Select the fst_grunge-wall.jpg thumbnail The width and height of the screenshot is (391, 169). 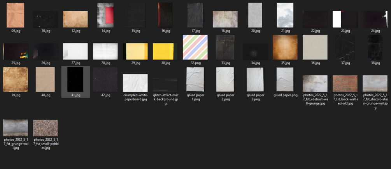[16, 128]
